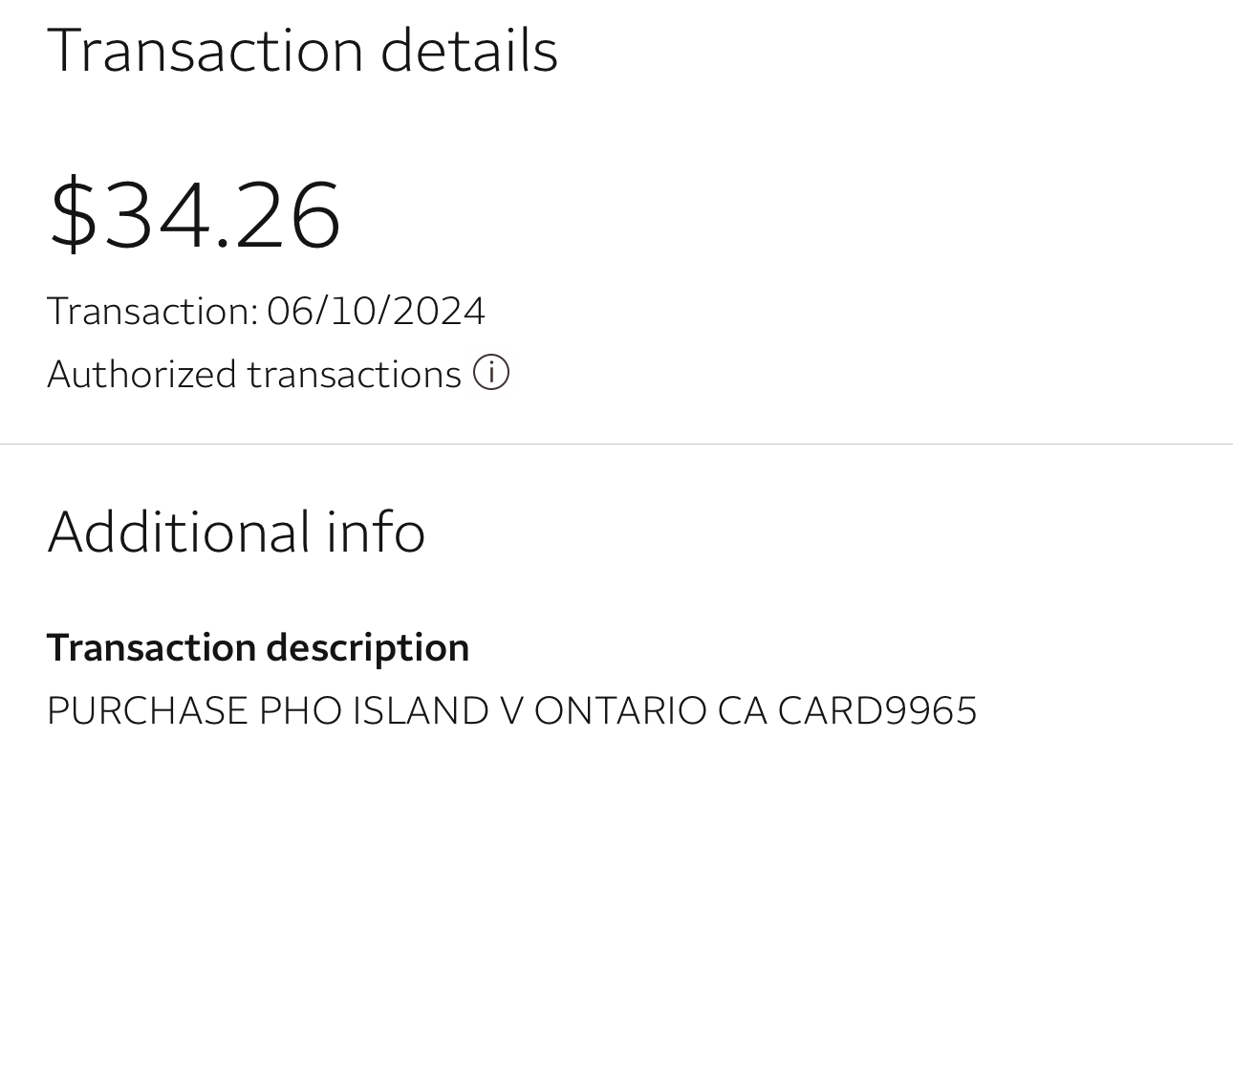Click the 06/10/2024 transaction date

tap(376, 311)
